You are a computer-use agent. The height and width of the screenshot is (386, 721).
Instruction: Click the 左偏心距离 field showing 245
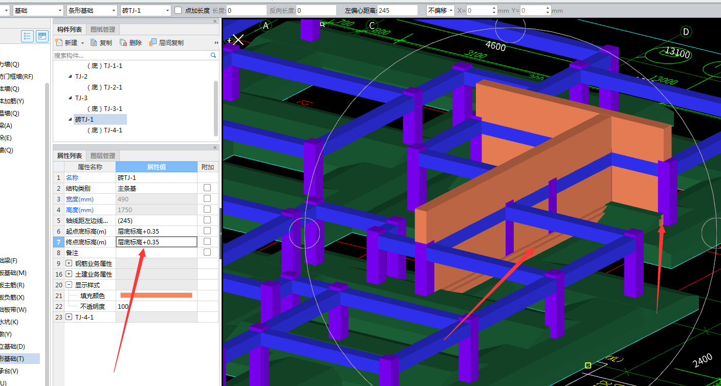pyautogui.click(x=398, y=11)
